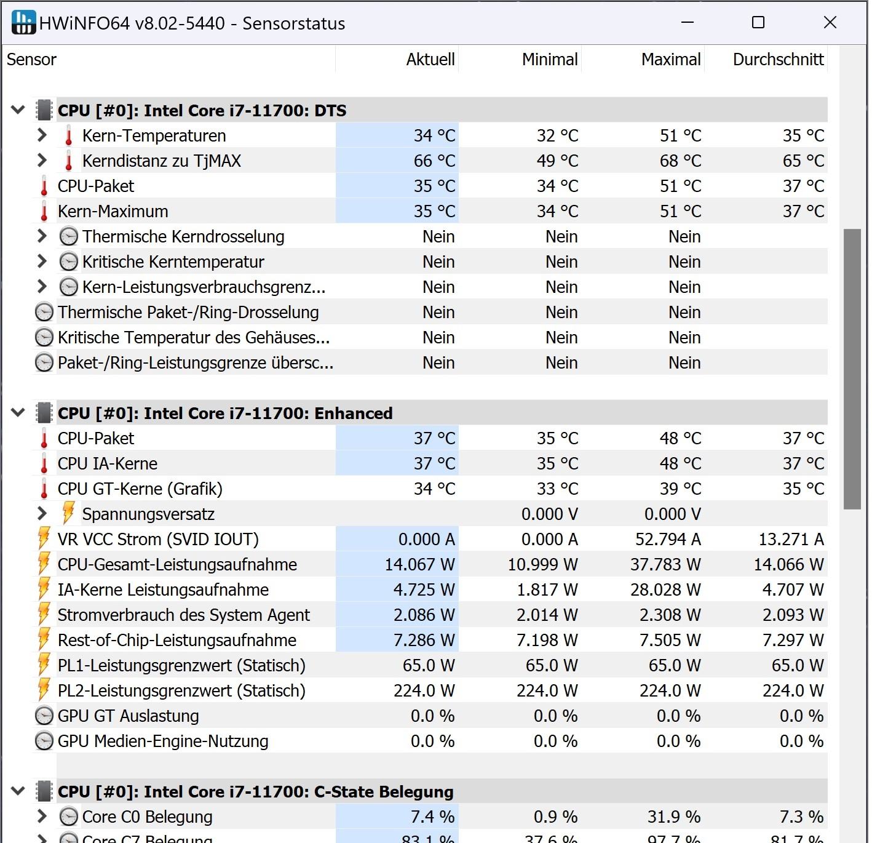This screenshot has height=843, width=872.
Task: Expand Thermische Kerndrosselung subtree
Action: point(42,236)
